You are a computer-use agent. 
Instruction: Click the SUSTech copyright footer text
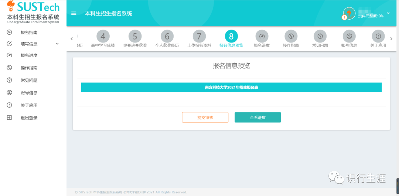[x=131, y=192]
